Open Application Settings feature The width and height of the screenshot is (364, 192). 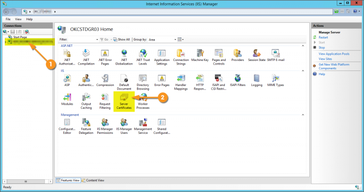pos(162,57)
